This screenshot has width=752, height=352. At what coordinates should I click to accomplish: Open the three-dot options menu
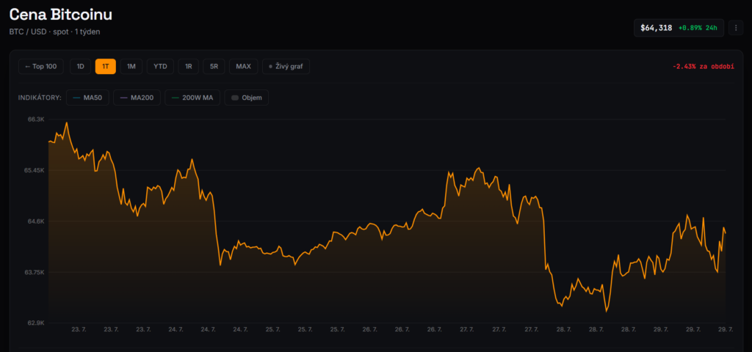(736, 28)
